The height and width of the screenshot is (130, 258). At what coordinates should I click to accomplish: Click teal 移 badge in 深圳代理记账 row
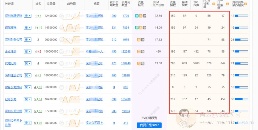[x=137, y=16]
